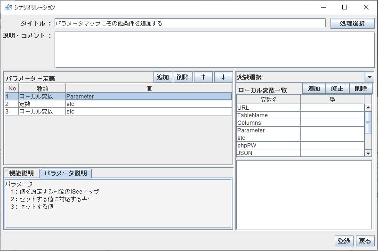The height and width of the screenshot is (252, 379).
Task: Click the 登録 button
Action: pos(344,241)
